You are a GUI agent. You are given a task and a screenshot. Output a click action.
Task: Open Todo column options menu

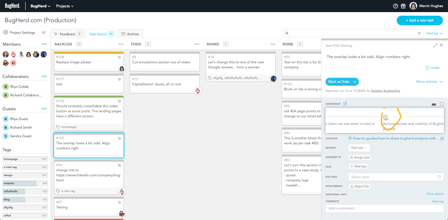pos(197,44)
